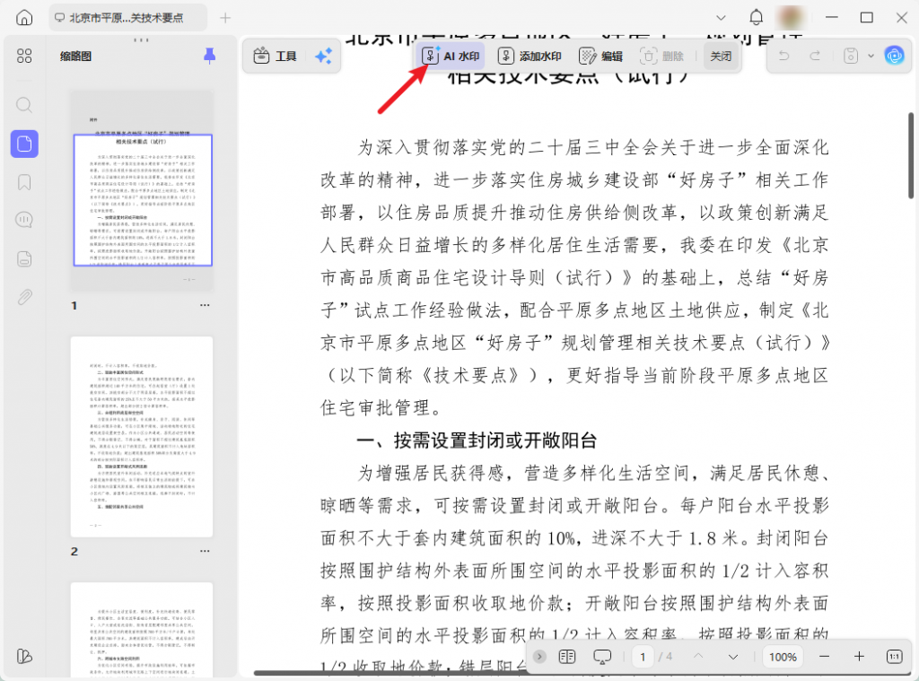Toggle the thumbnails panel sidebar icon
Viewport: 919px width, 681px height.
coord(24,144)
